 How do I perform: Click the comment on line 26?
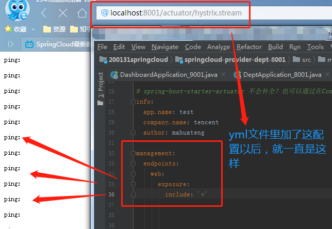click(234, 91)
